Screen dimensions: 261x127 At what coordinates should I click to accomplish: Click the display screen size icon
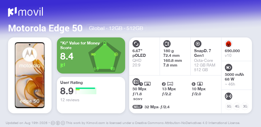pyautogui.click(x=136, y=44)
